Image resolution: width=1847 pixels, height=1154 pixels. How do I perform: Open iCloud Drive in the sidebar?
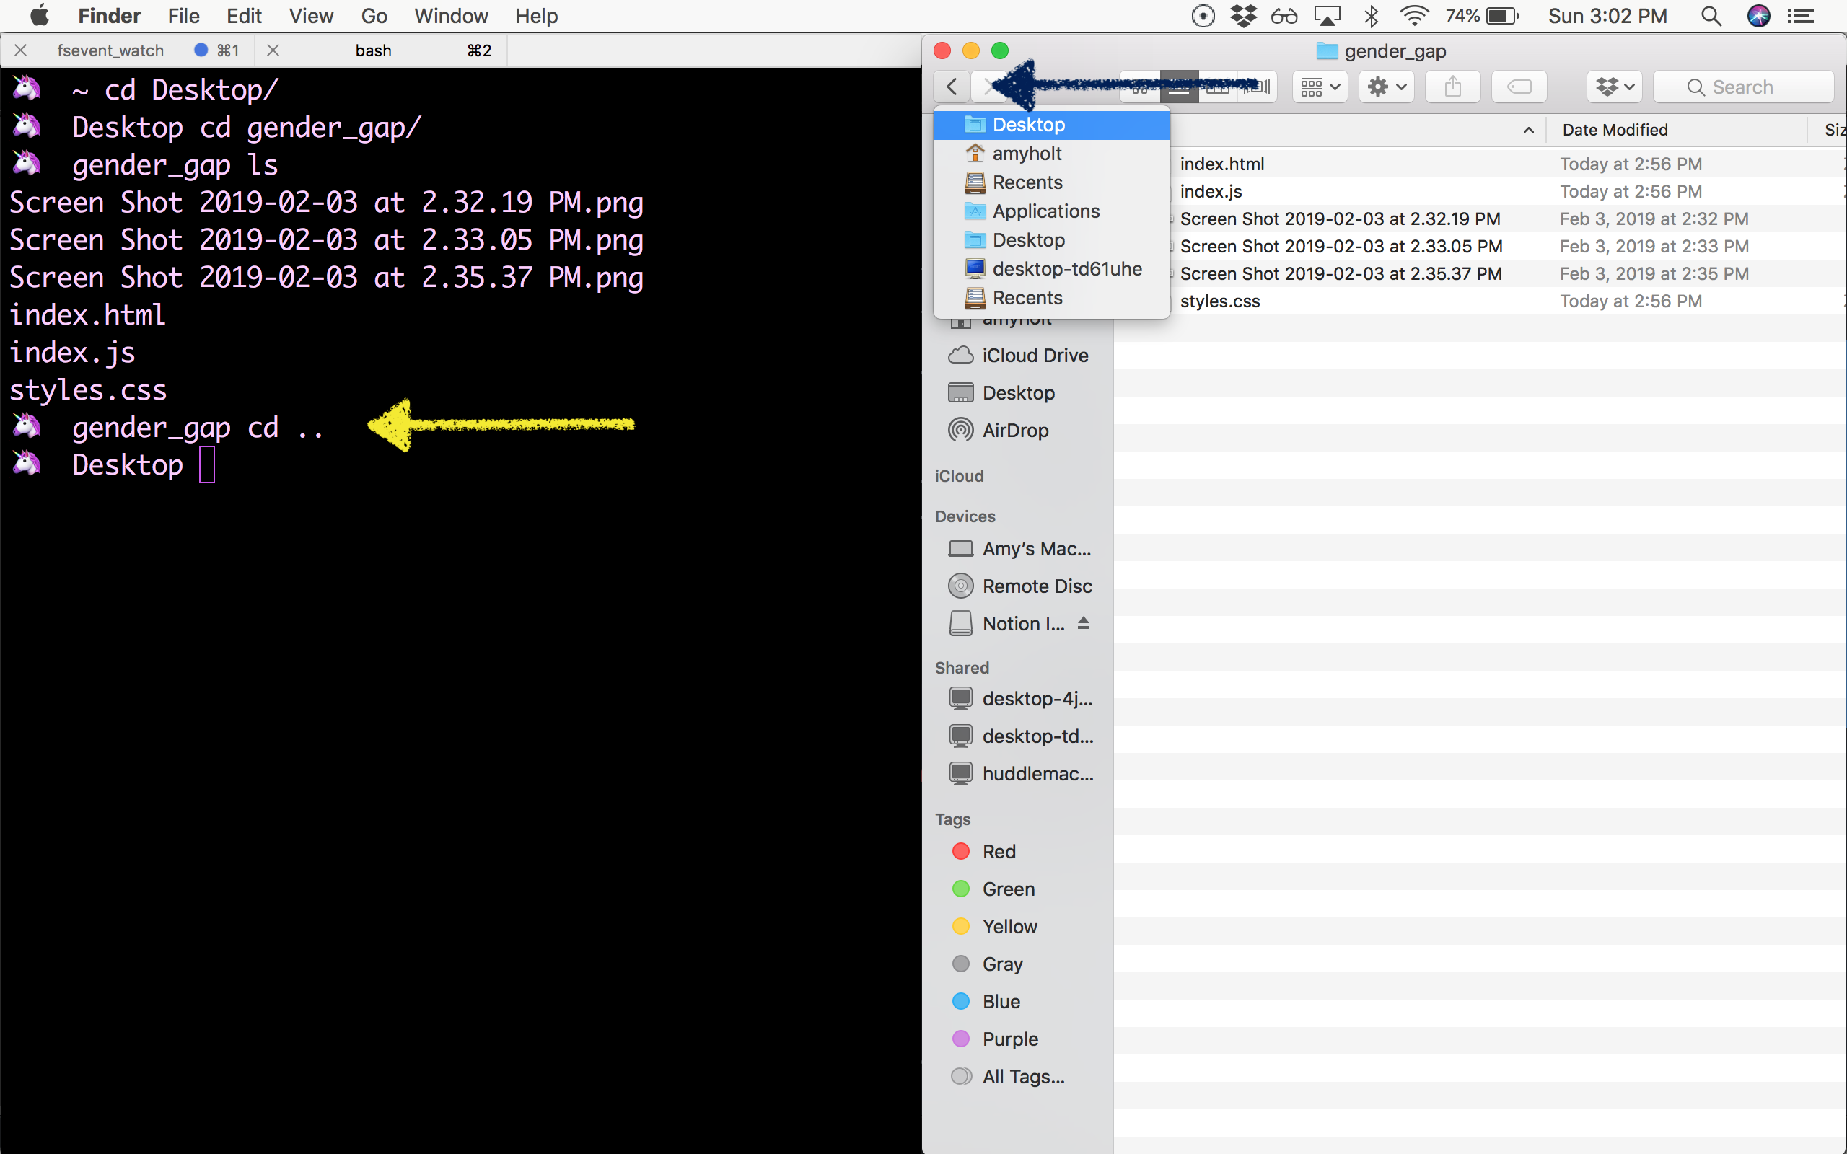coord(1034,355)
